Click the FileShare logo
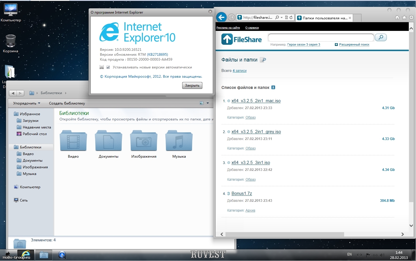Viewport: 416px width, 261px height. tap(242, 39)
